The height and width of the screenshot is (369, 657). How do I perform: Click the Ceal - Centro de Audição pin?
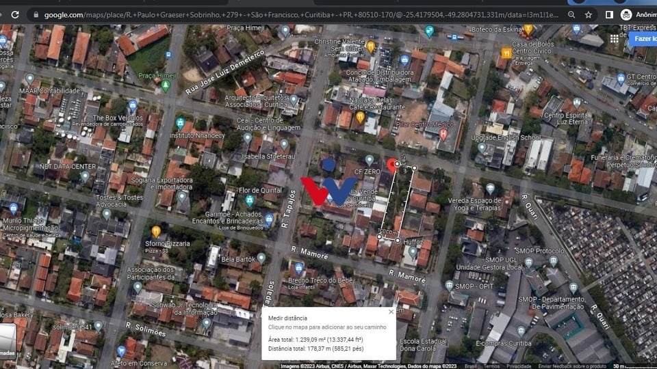(248, 138)
